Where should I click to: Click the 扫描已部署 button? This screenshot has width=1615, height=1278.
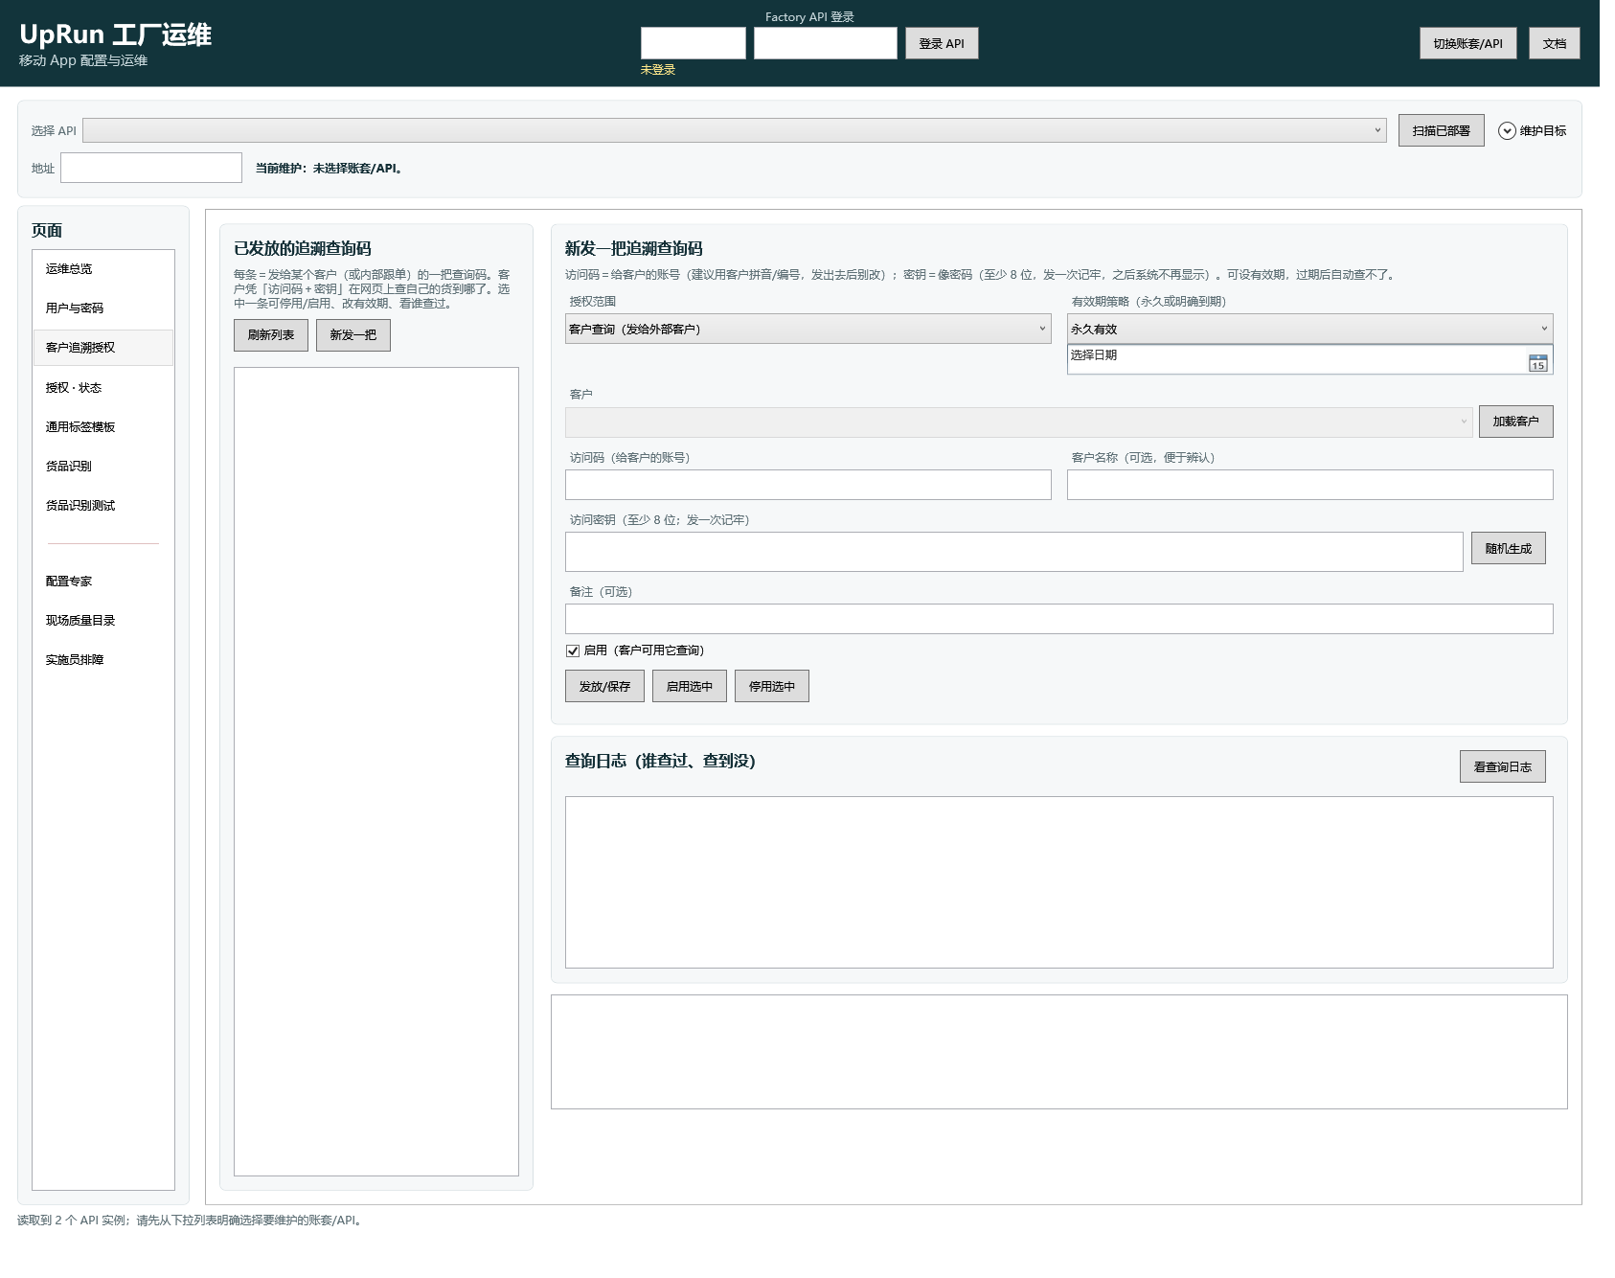(x=1441, y=130)
